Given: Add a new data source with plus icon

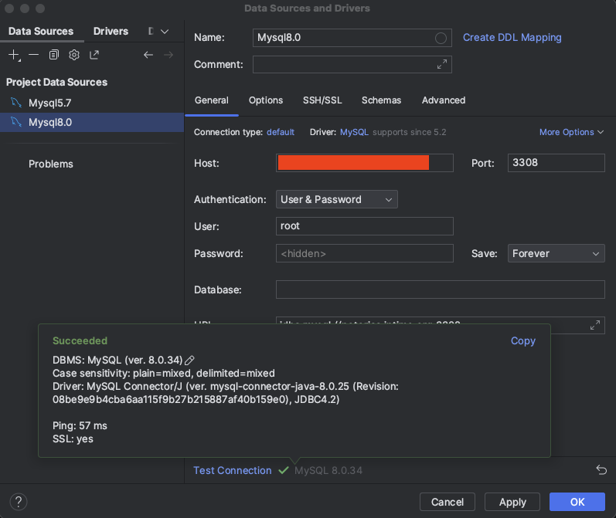Looking at the screenshot, I should 14,55.
